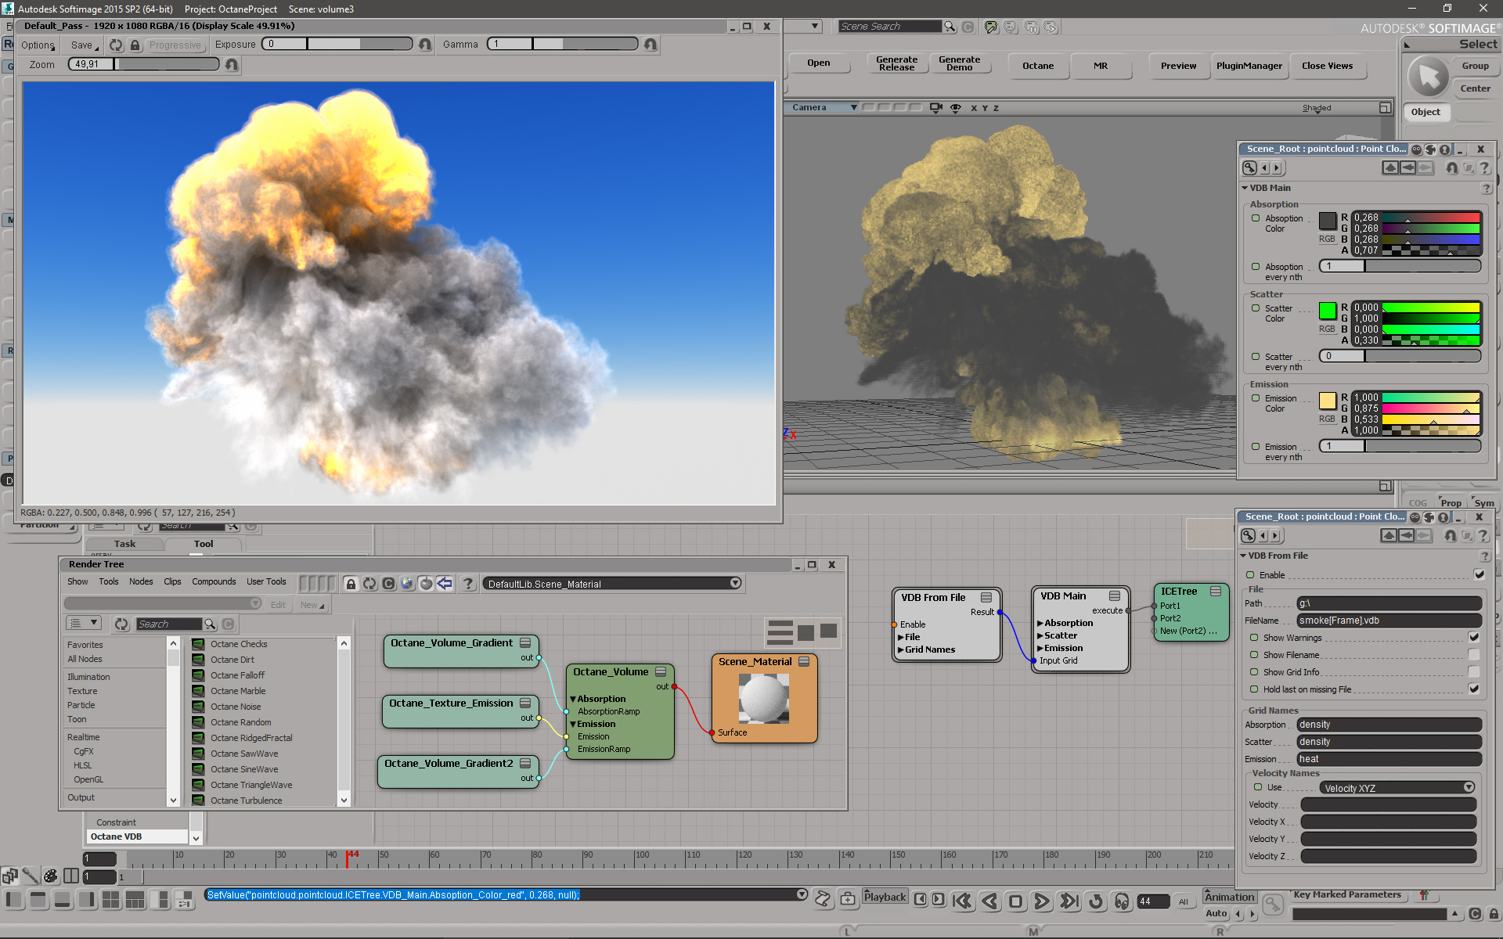1503x939 pixels.
Task: Open the Nodes menu in Render Tree
Action: (141, 581)
